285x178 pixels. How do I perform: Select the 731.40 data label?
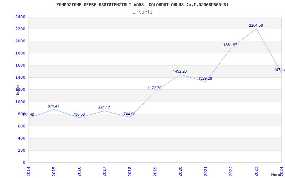28,115
